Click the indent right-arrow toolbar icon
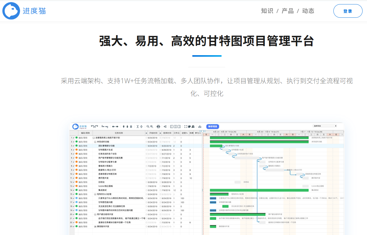 [117, 126]
